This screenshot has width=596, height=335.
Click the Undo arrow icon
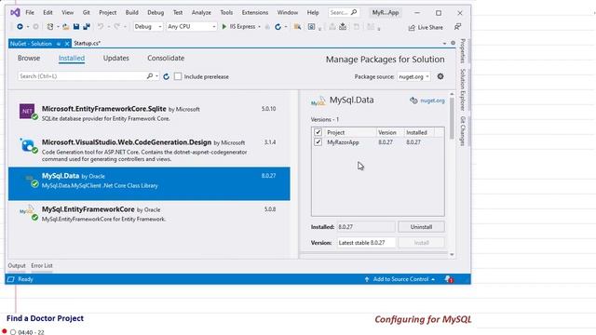click(x=101, y=27)
